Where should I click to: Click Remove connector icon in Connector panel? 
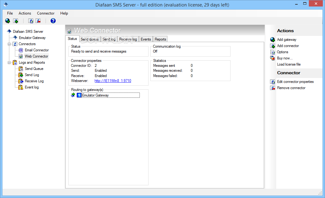[x=272, y=88]
